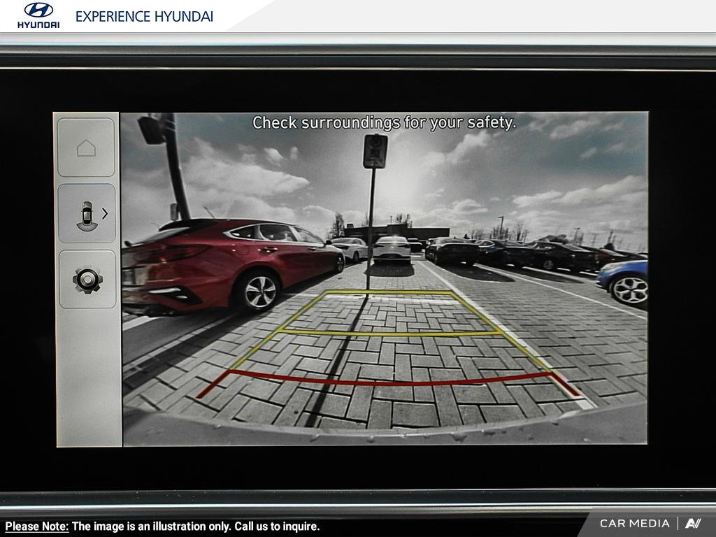Open camera settings gear icon

point(87,280)
